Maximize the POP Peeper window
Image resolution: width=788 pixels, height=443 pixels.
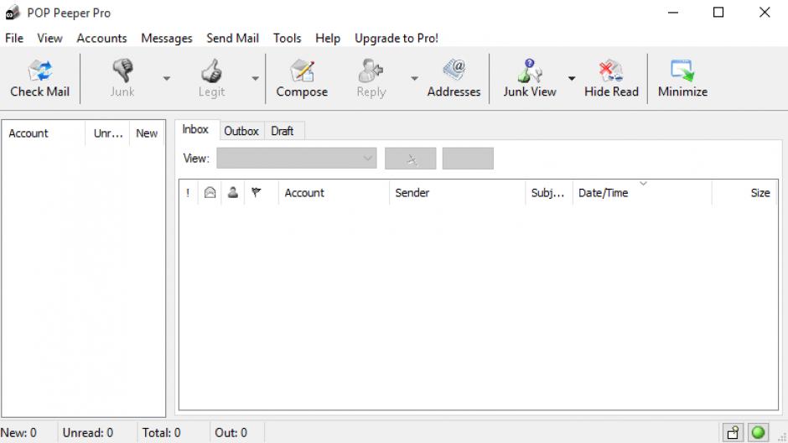click(x=718, y=12)
